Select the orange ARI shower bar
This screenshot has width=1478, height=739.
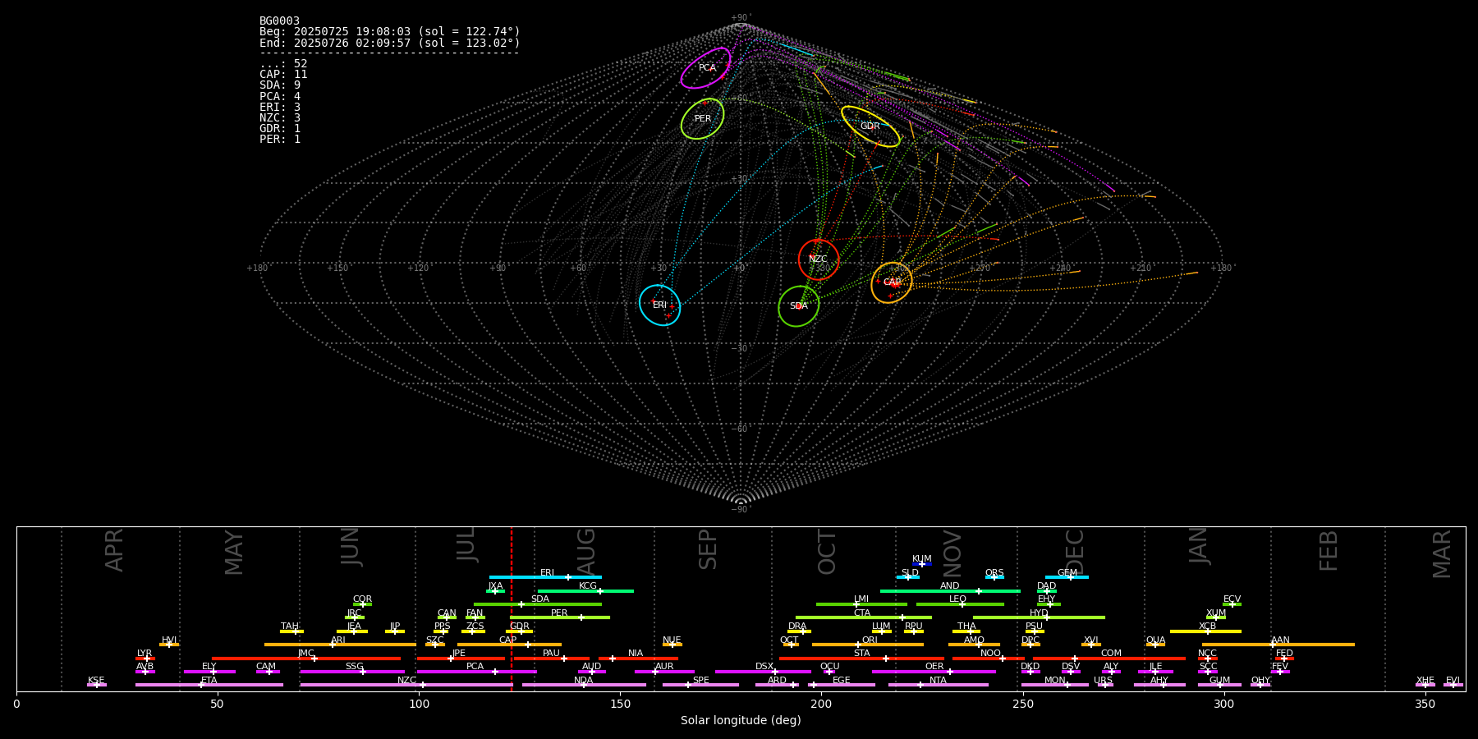pyautogui.click(x=340, y=645)
